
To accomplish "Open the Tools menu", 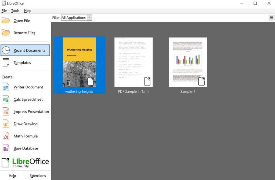I will pyautogui.click(x=15, y=11).
